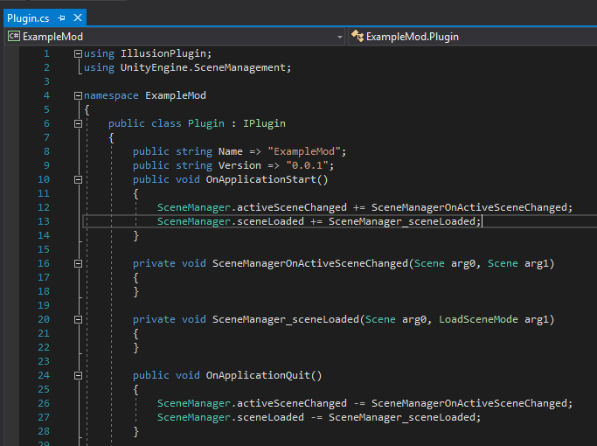
Task: Click OnApplicationQuit method name
Action: pyautogui.click(x=258, y=375)
